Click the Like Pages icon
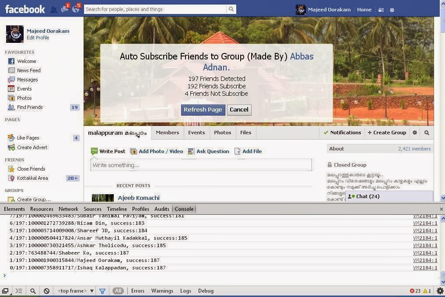The width and height of the screenshot is (445, 297). click(11, 138)
